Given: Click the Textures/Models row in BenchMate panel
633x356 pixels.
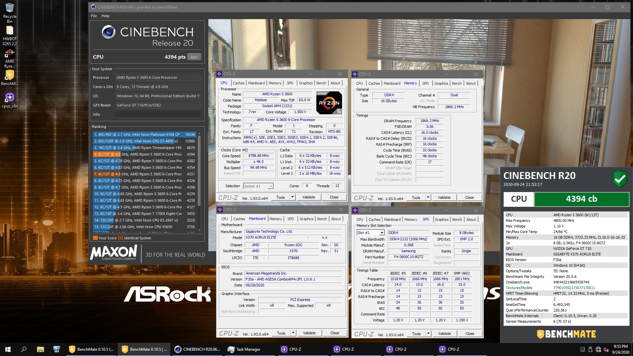Looking at the screenshot, I should click(566, 288).
